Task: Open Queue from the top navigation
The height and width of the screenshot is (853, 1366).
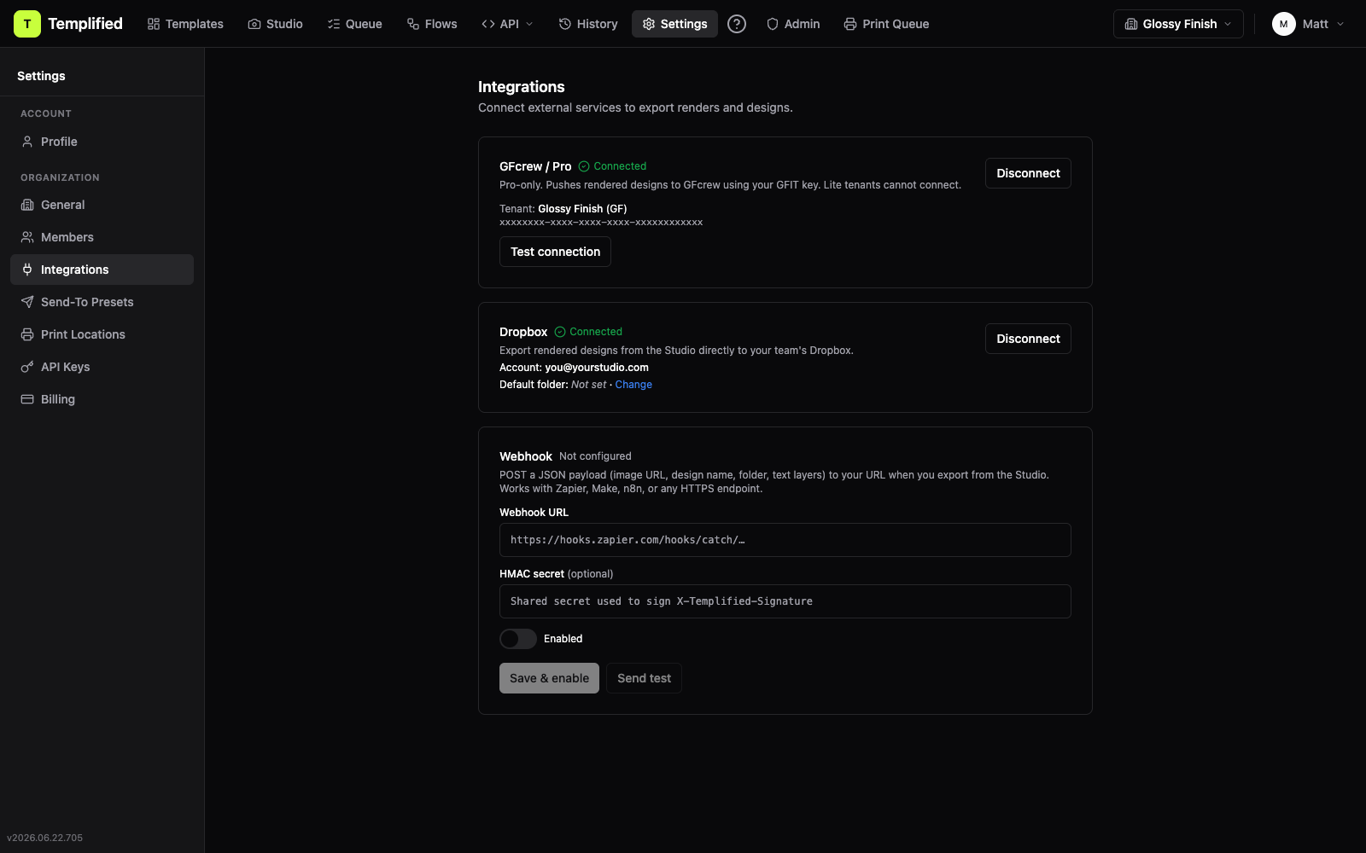Action: tap(355, 24)
